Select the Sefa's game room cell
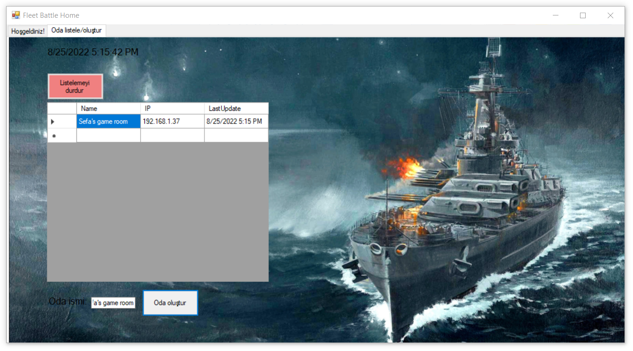The width and height of the screenshot is (633, 351). 108,121
